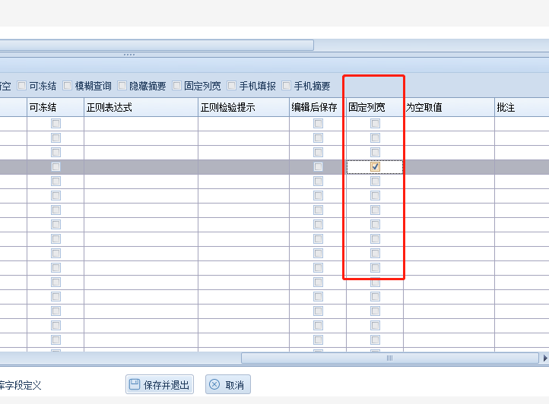Screen dimensions: 549x404
Task: Enable the 手机摘要 checkbox
Action: (x=287, y=87)
